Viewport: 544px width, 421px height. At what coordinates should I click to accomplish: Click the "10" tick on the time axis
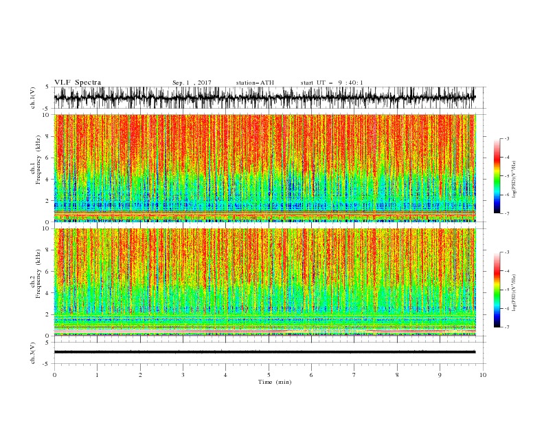483,375
